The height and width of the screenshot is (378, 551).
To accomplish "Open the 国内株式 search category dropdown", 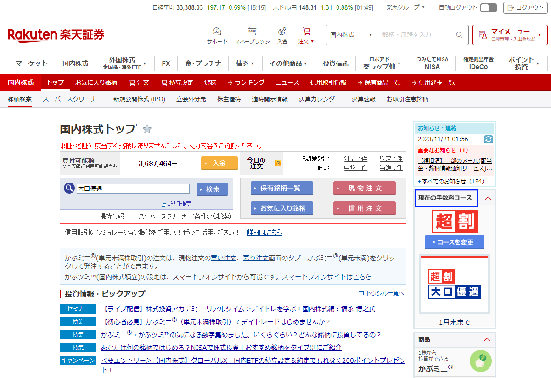I will coord(351,35).
